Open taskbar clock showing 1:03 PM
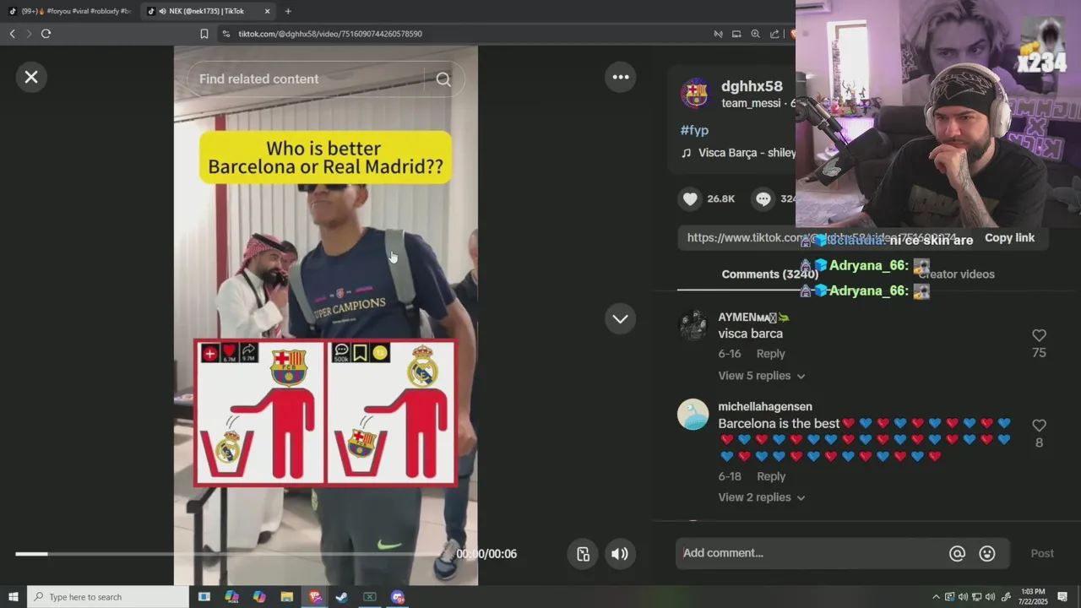Screen dimensions: 1081x608 pos(1033,597)
